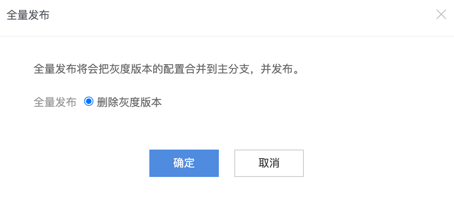454x206 pixels.
Task: Confirm full release with the blue 确定 button
Action: [184, 163]
